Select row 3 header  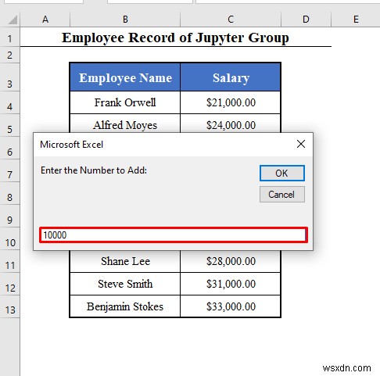click(x=10, y=77)
